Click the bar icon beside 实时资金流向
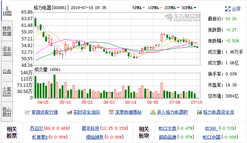Image resolution: width=247 pixels, height=143 pixels. (x=69, y=112)
